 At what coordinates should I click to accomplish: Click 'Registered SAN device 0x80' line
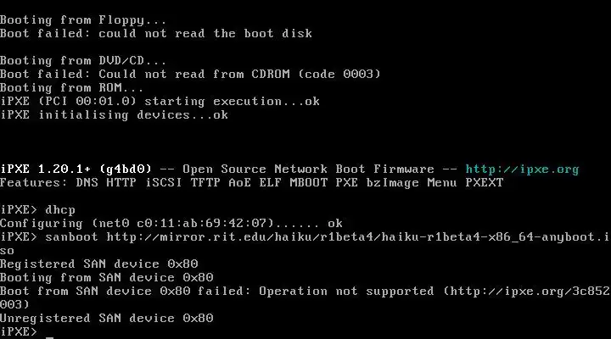(99, 264)
